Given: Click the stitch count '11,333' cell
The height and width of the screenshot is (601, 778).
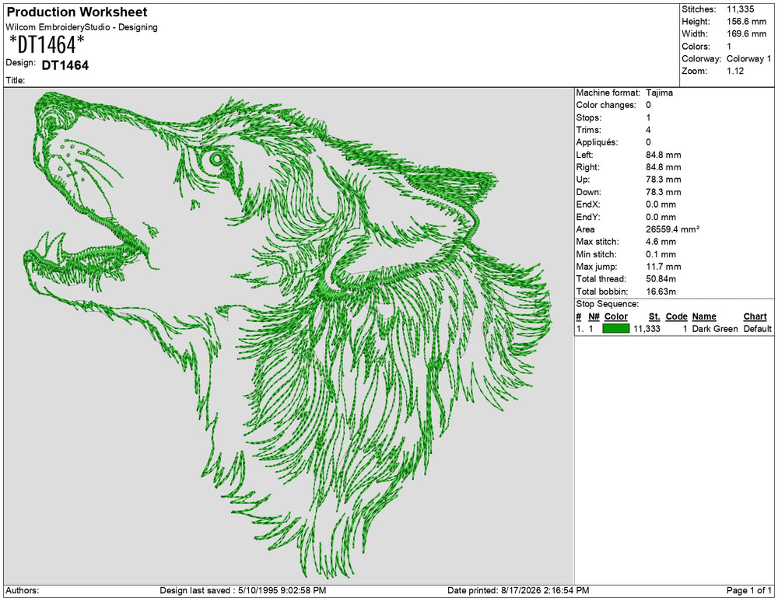Looking at the screenshot, I should pos(647,329).
